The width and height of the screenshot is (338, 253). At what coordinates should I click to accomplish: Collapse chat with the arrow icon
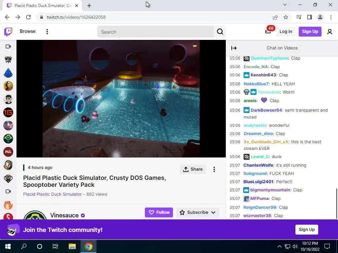pos(234,48)
